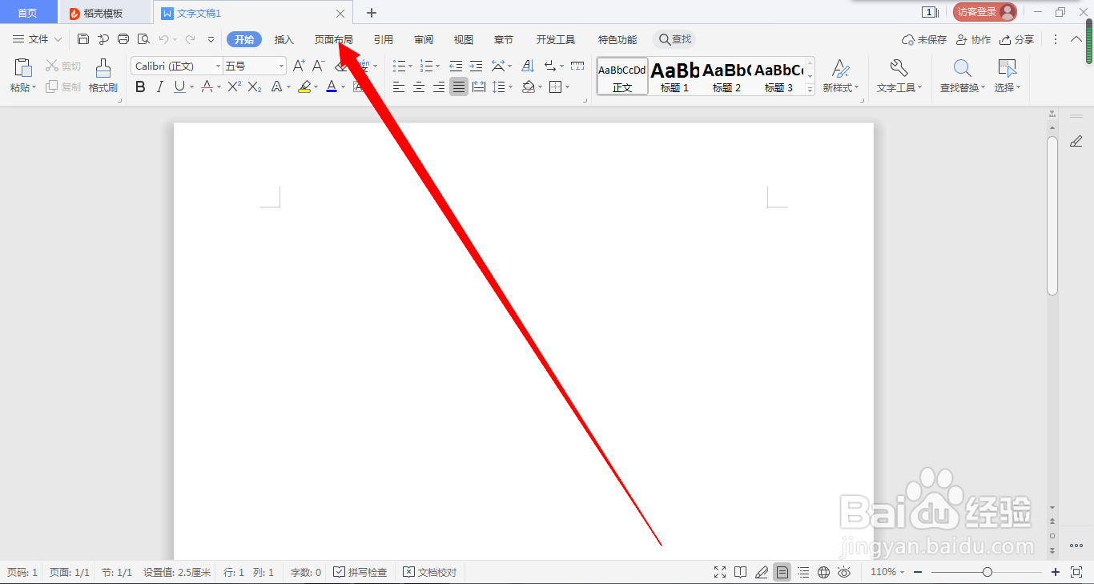Click the Print icon in quick access toolbar
Viewport: 1094px width, 584px height.
(x=123, y=39)
